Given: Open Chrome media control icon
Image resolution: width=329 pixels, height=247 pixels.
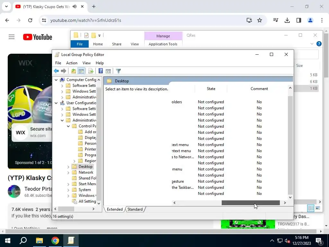Looking at the screenshot, I should point(276,20).
